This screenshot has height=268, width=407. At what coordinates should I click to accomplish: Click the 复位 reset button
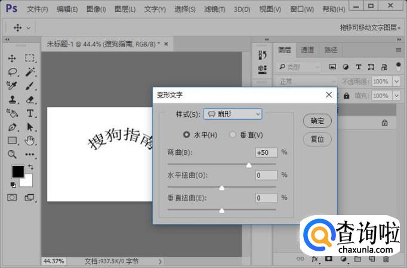tap(317, 139)
